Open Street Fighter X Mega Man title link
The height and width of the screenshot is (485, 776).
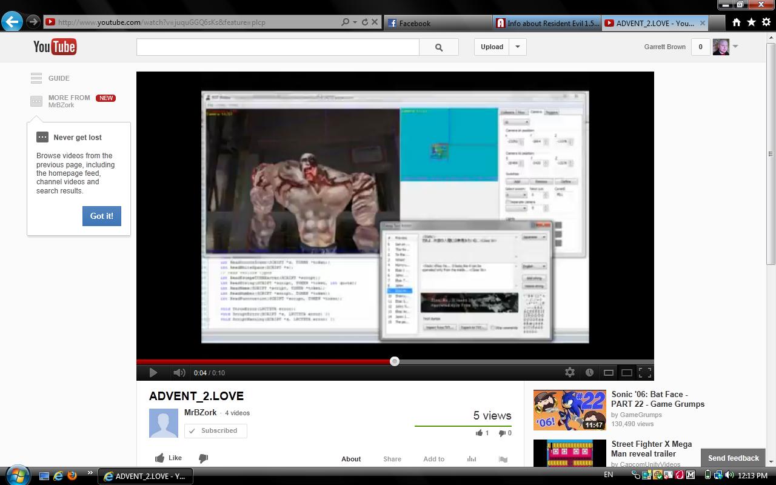point(651,449)
